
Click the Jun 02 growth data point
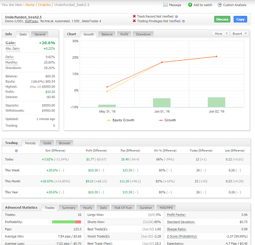click(x=216, y=57)
